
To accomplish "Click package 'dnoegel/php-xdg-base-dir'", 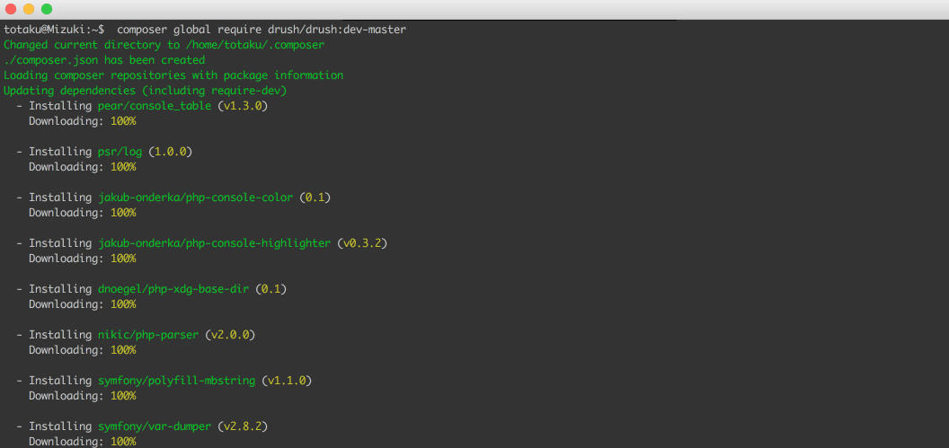I will (x=173, y=289).
